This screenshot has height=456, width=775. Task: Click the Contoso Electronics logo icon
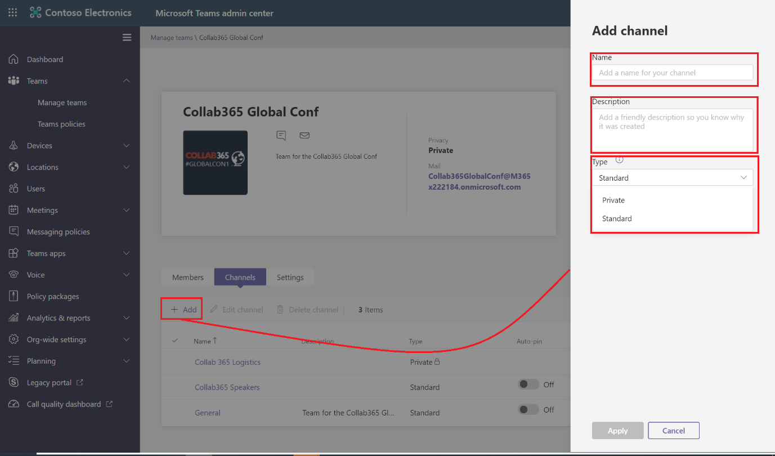click(35, 12)
